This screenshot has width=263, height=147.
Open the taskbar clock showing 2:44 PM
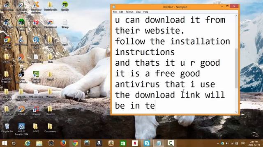[254, 143]
